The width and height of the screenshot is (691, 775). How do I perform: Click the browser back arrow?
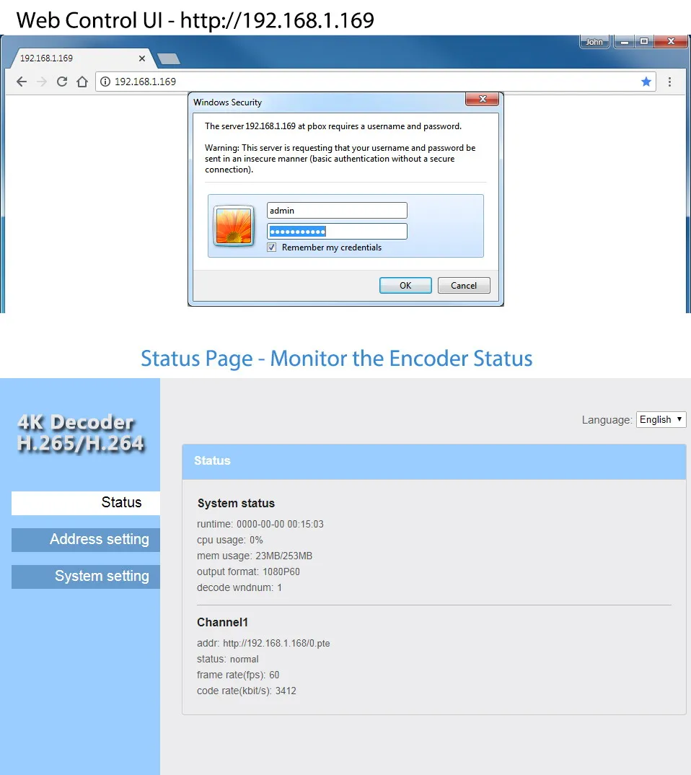tap(21, 82)
